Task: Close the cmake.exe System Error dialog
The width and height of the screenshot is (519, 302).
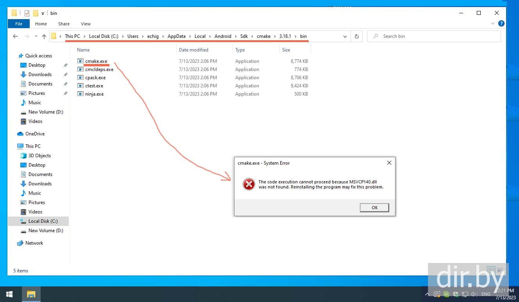Action: (389, 163)
